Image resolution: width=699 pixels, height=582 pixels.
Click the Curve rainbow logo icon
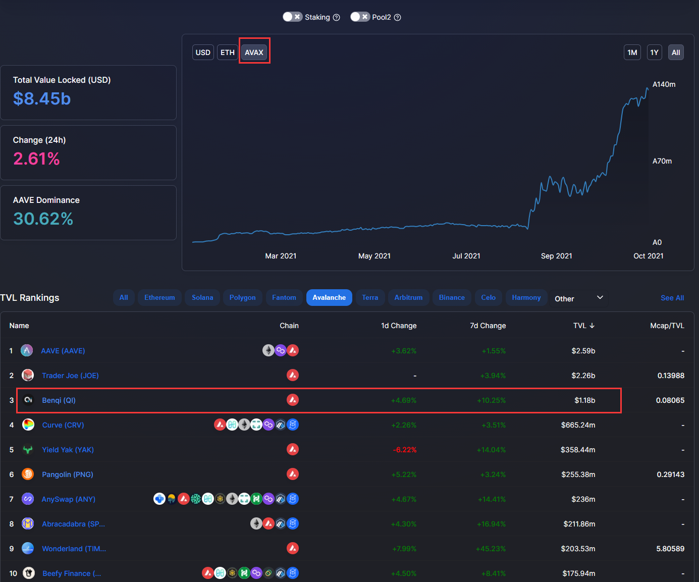tap(28, 425)
